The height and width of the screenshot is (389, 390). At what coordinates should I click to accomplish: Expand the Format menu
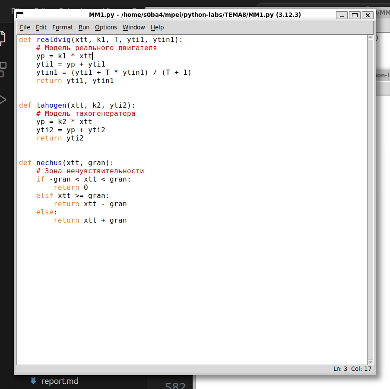pyautogui.click(x=63, y=27)
